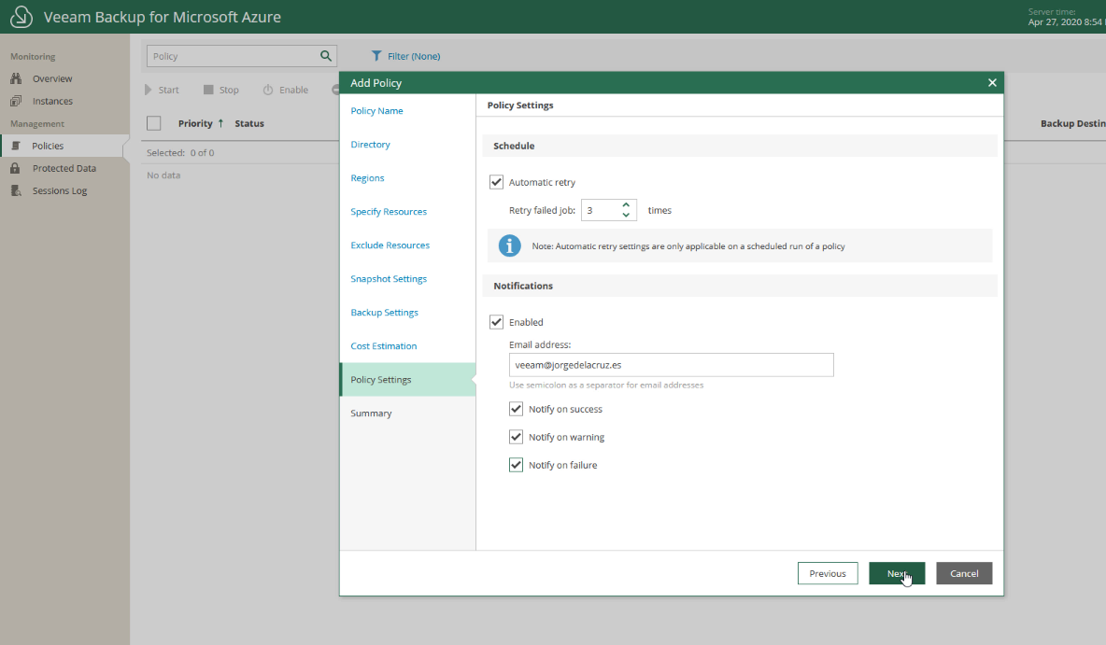This screenshot has height=645, width=1106.
Task: Click the Previous button
Action: [x=828, y=573]
